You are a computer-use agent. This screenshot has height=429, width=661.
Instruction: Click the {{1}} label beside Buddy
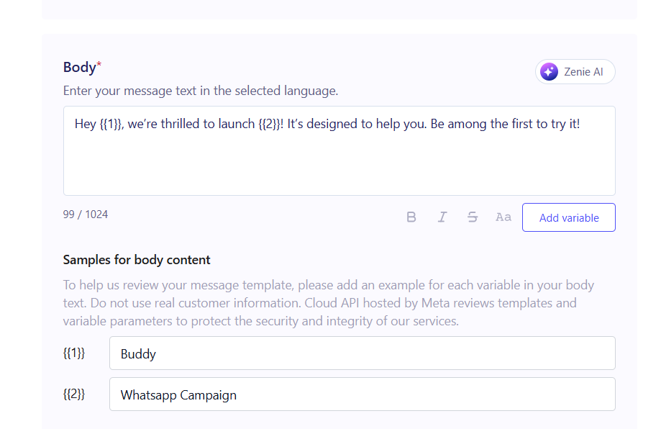[x=74, y=353]
